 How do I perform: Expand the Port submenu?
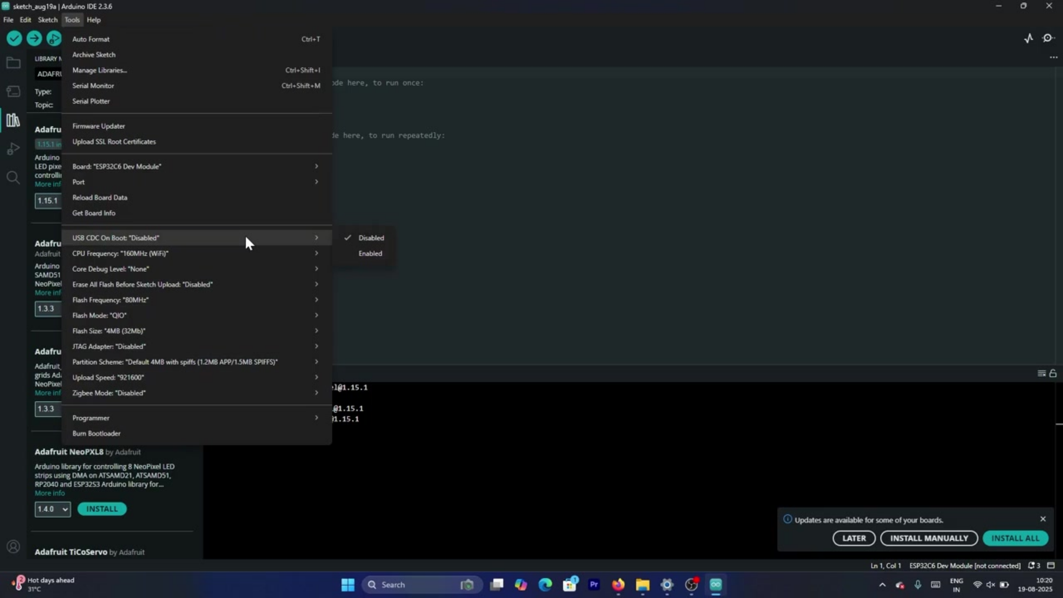click(197, 182)
